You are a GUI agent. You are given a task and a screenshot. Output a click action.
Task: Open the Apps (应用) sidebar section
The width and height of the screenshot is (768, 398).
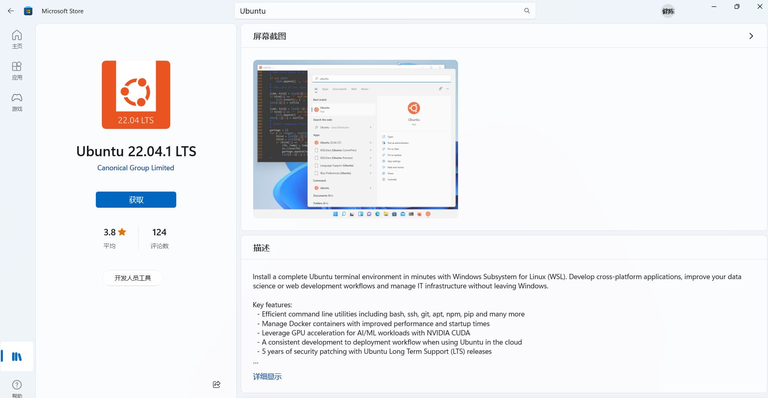[x=17, y=71]
